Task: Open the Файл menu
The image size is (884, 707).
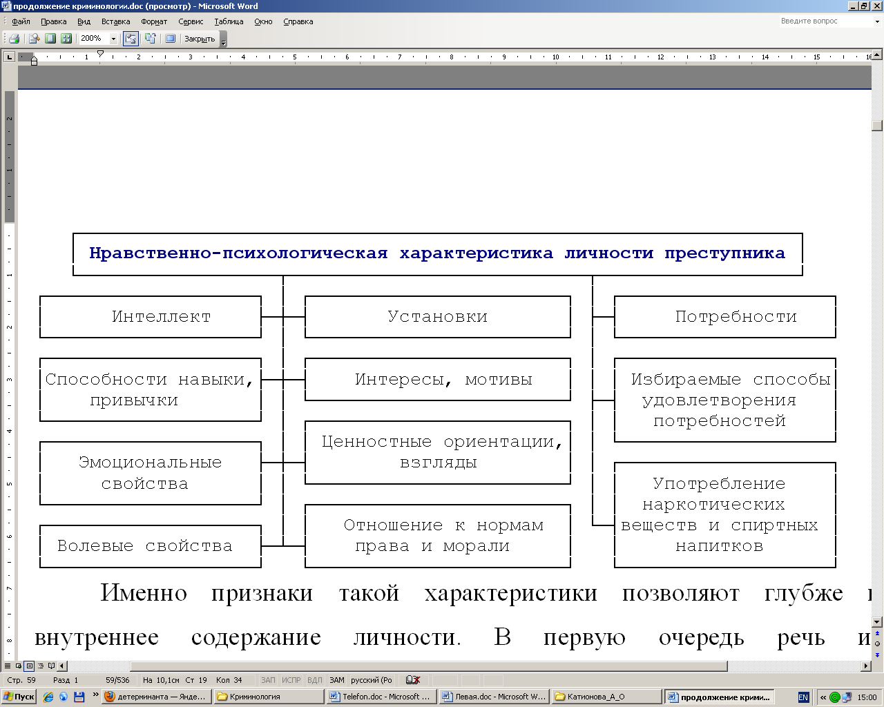Action: pos(21,21)
